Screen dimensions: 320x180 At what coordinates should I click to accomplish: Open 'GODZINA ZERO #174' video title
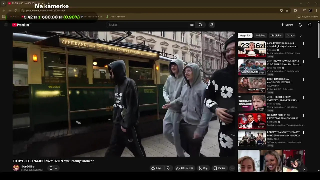[x=283, y=116]
